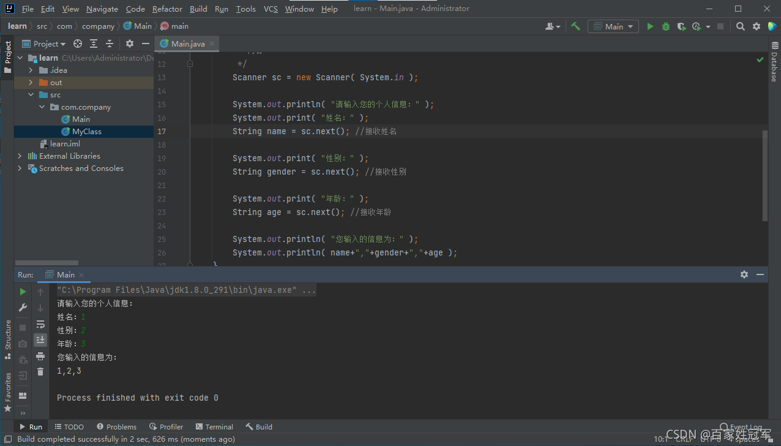This screenshot has height=446, width=781.
Task: Select MyClass in project tree
Action: (86, 132)
